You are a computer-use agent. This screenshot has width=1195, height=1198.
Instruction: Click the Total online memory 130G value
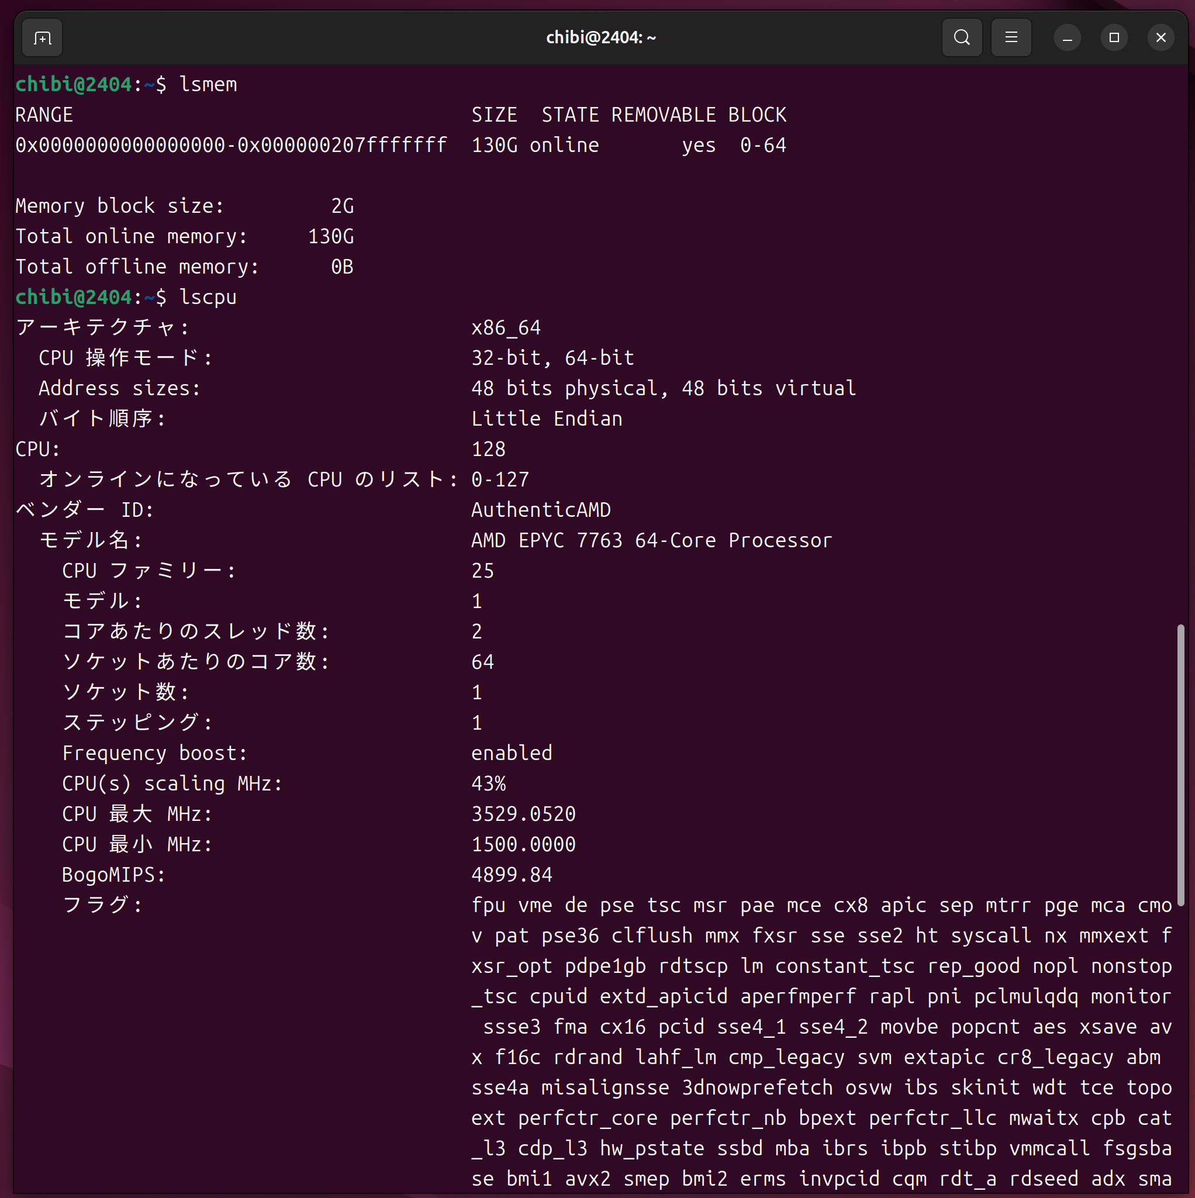click(x=330, y=236)
